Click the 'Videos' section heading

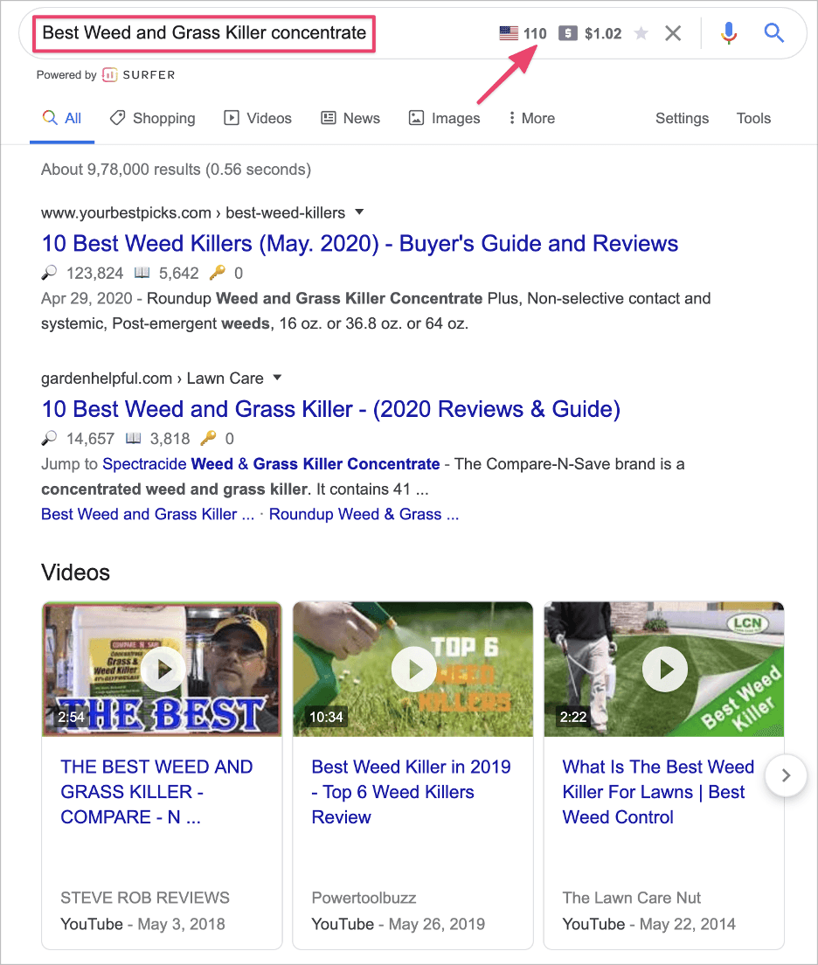(76, 573)
